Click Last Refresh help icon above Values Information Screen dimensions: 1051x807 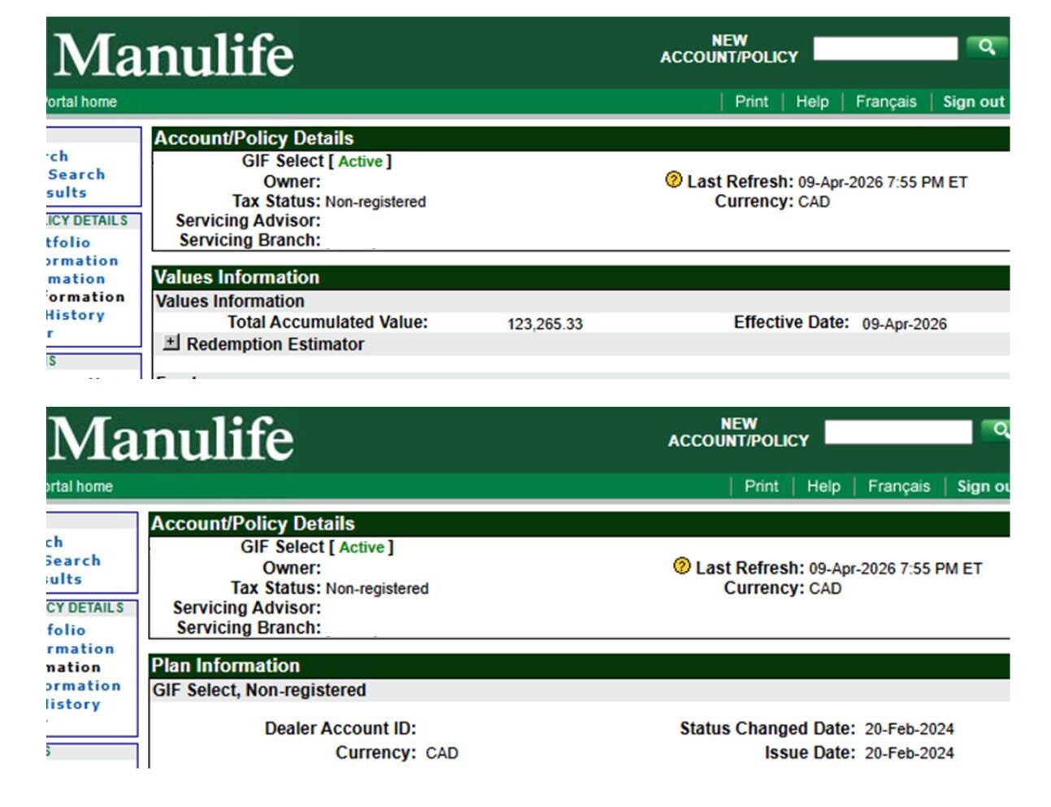673,180
